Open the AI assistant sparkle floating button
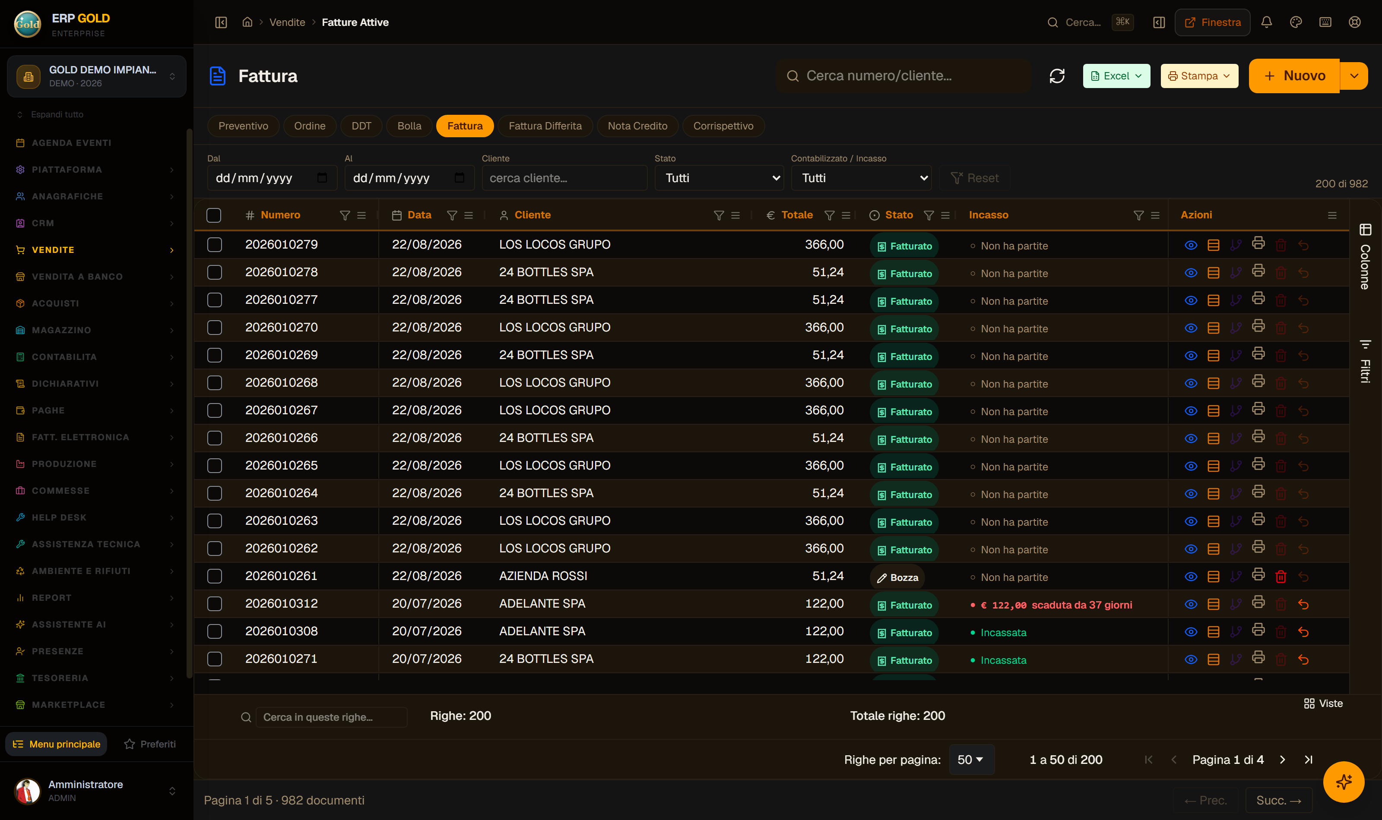This screenshot has height=820, width=1382. point(1343,781)
